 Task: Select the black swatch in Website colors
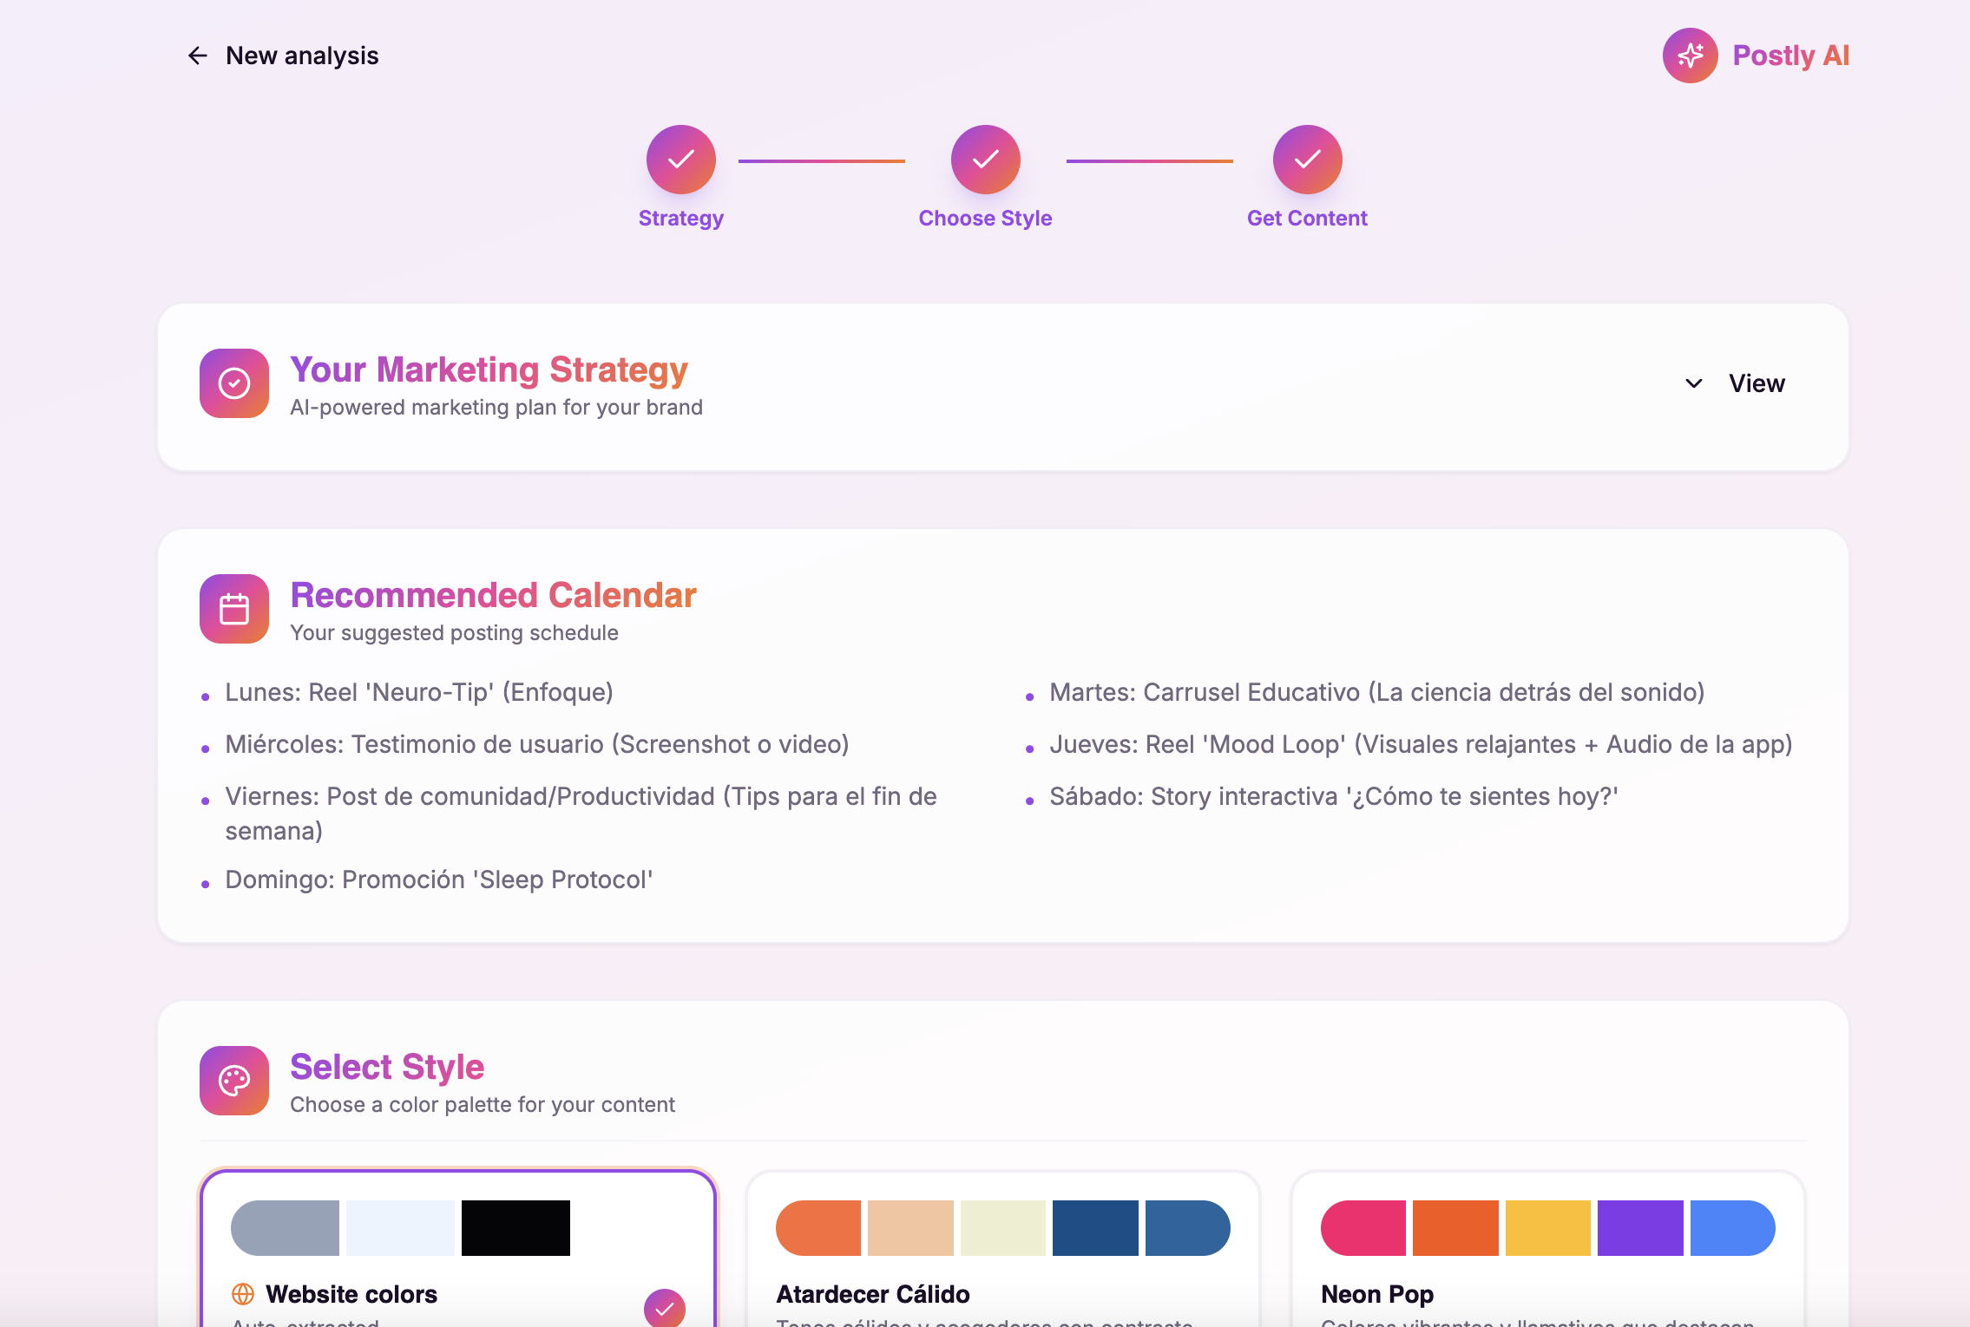pyautogui.click(x=516, y=1227)
